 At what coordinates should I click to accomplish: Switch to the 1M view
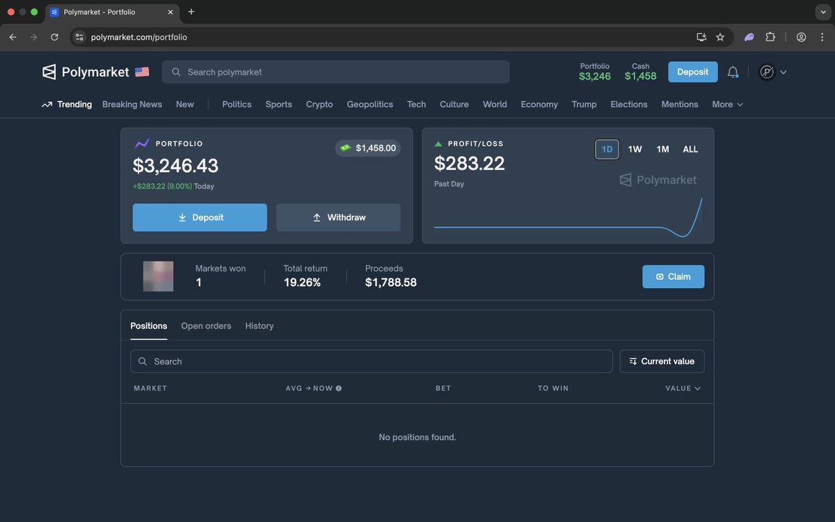(x=662, y=149)
